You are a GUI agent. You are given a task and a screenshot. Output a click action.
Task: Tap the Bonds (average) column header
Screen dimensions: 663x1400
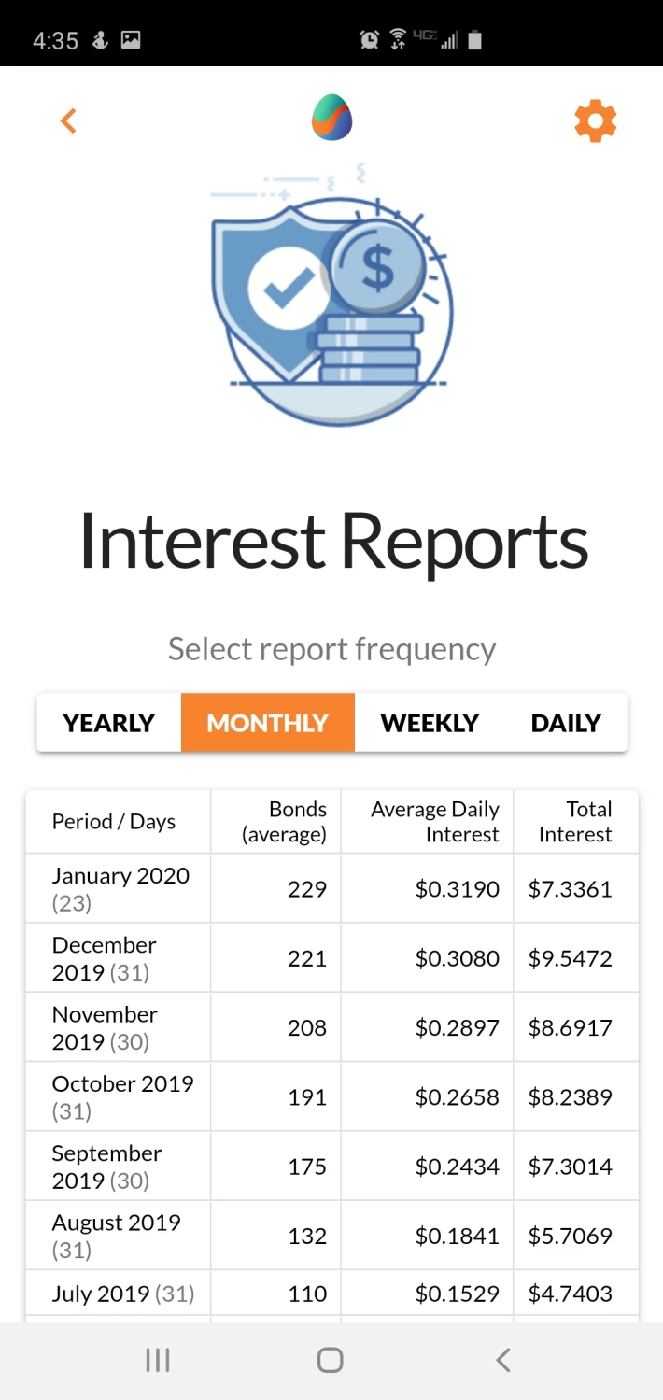pos(284,822)
